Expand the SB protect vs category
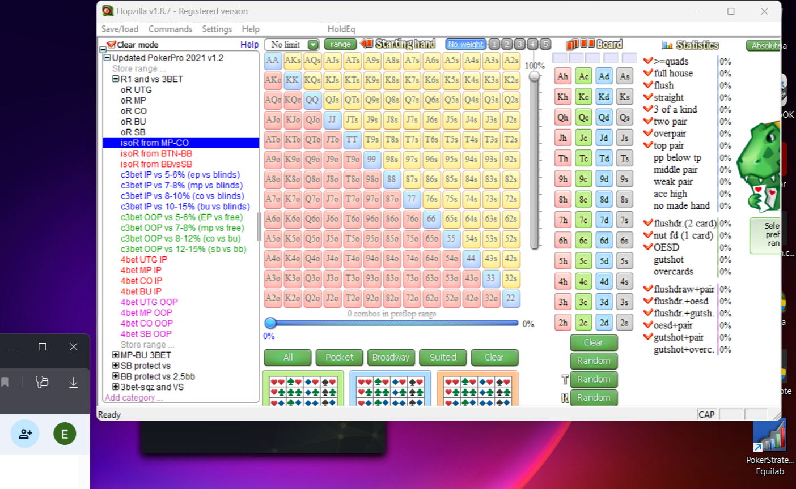 115,366
